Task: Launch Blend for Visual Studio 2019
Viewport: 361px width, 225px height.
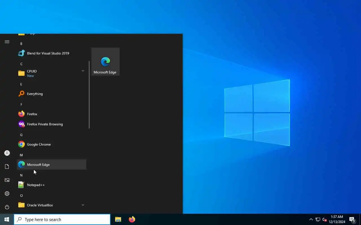Action: 52,53
